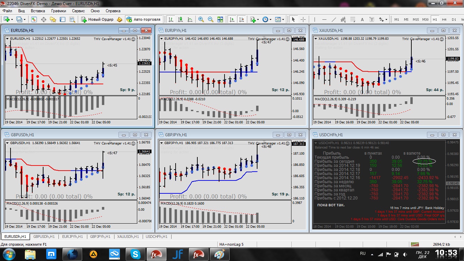Toggle chart shift from right edge
This screenshot has width=464, height=261.
click(x=242, y=19)
